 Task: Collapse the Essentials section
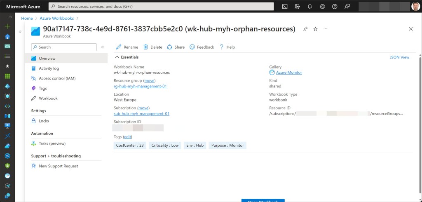coord(117,57)
